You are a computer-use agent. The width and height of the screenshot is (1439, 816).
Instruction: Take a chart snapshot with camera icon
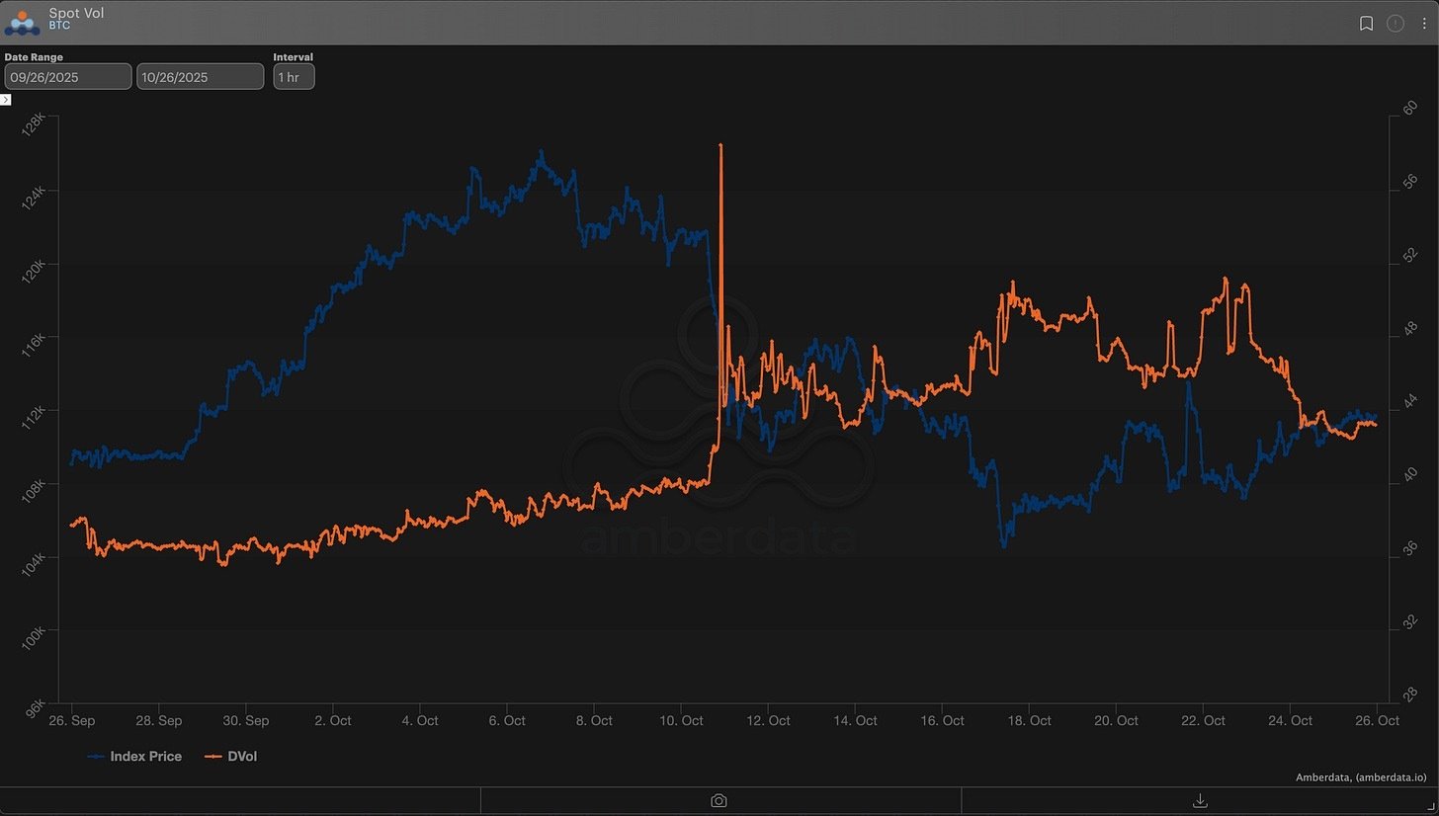click(x=719, y=800)
